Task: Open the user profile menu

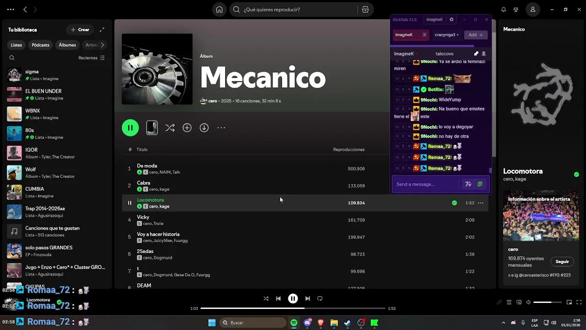Action: [532, 10]
